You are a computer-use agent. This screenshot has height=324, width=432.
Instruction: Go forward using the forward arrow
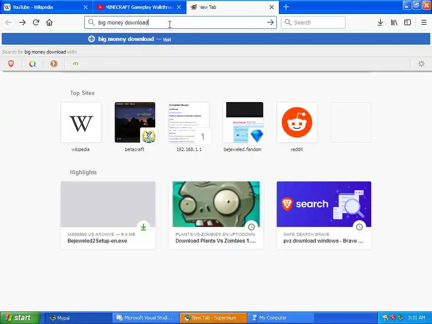[x=22, y=22]
